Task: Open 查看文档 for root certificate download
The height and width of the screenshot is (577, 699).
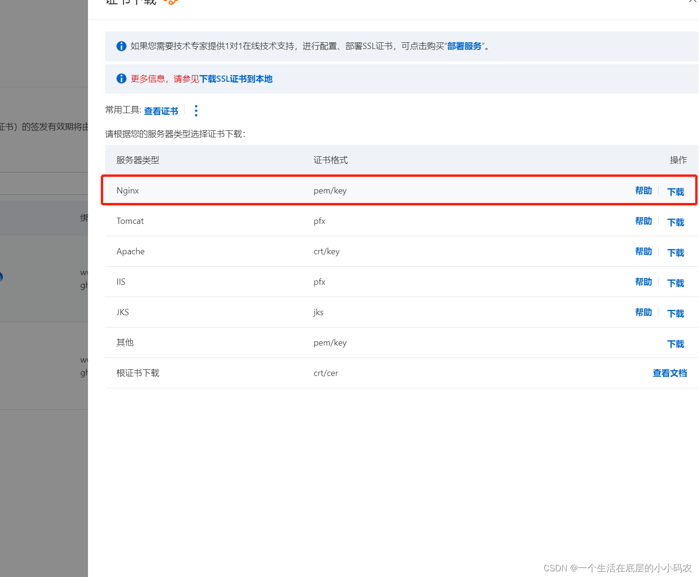Action: pyautogui.click(x=670, y=373)
